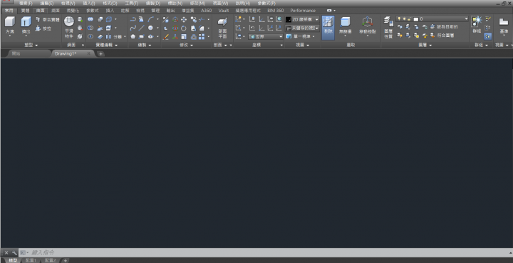Select the Line draw tool icon

[x=141, y=28]
